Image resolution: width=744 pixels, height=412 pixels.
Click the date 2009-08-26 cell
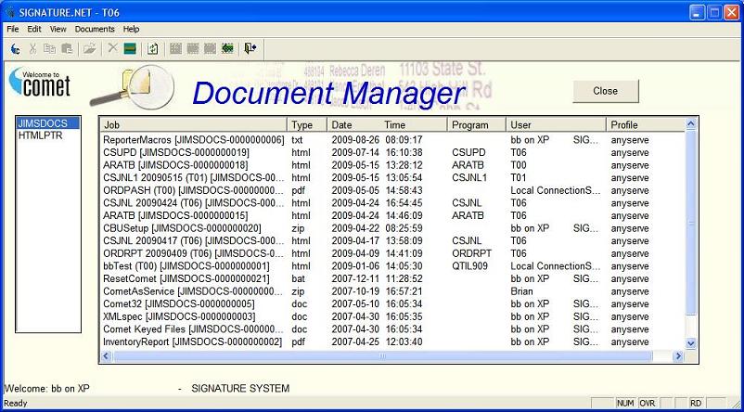(x=353, y=140)
